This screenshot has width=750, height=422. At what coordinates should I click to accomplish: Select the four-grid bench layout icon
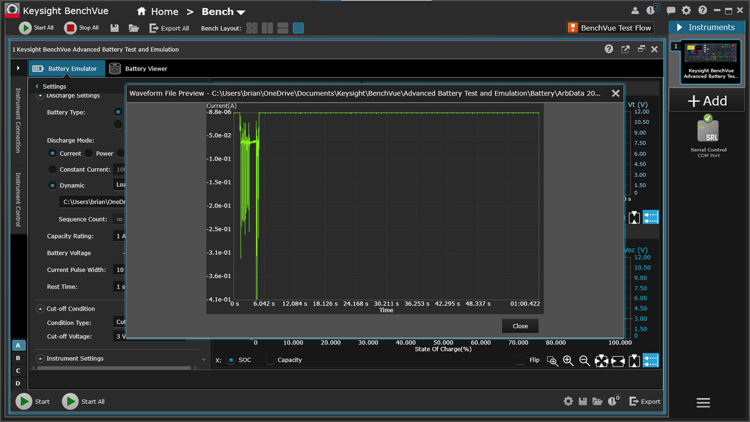[x=252, y=28]
